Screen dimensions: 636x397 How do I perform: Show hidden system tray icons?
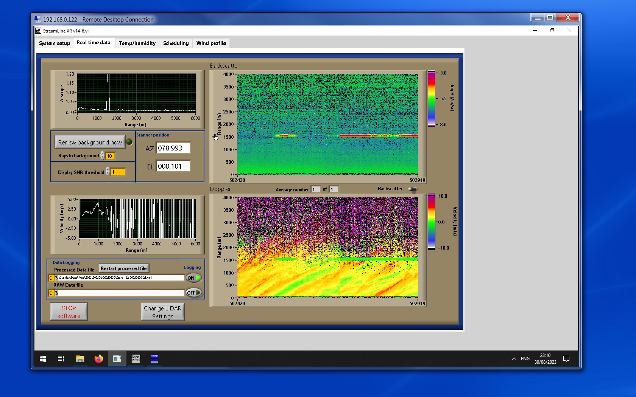(514, 359)
